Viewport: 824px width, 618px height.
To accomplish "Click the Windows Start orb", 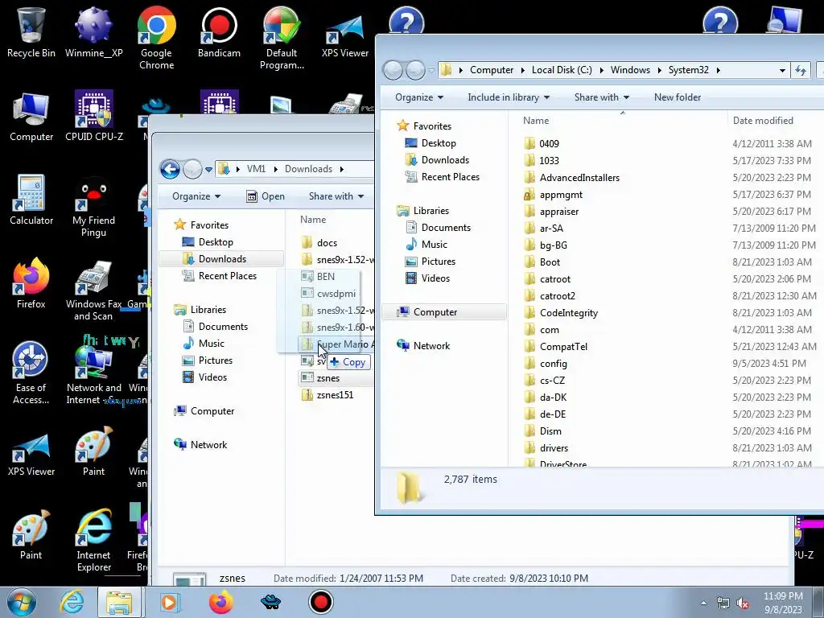I will (x=22, y=602).
